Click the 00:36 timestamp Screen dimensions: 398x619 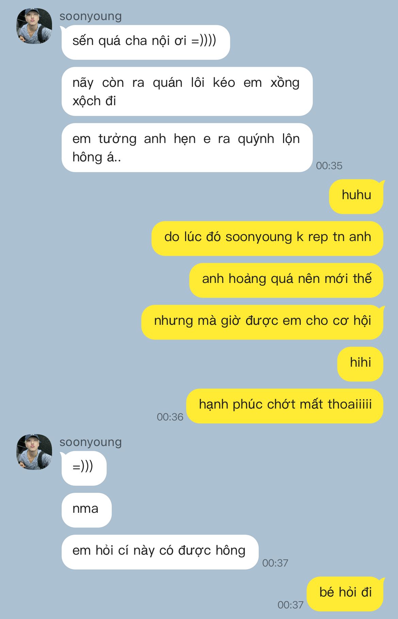(x=170, y=417)
